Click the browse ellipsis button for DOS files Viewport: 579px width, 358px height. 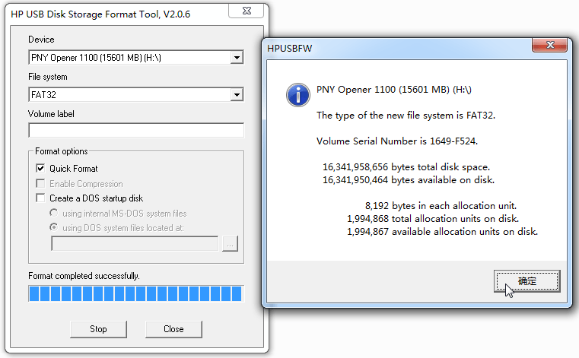coord(230,244)
